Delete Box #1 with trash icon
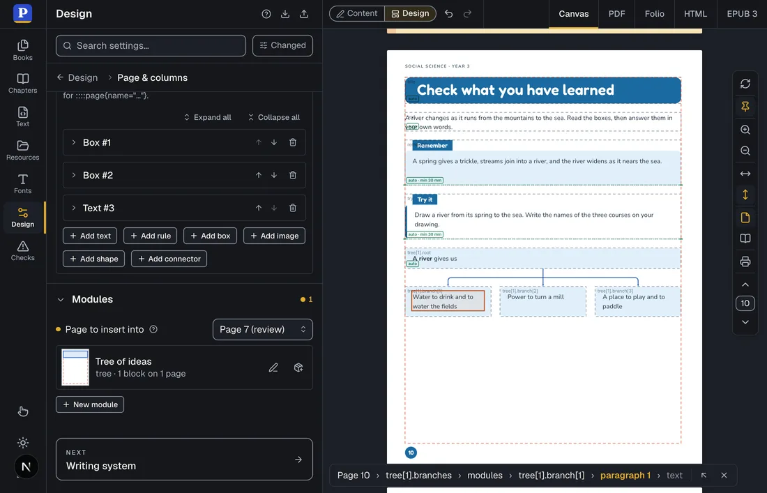The width and height of the screenshot is (767, 493). 293,142
